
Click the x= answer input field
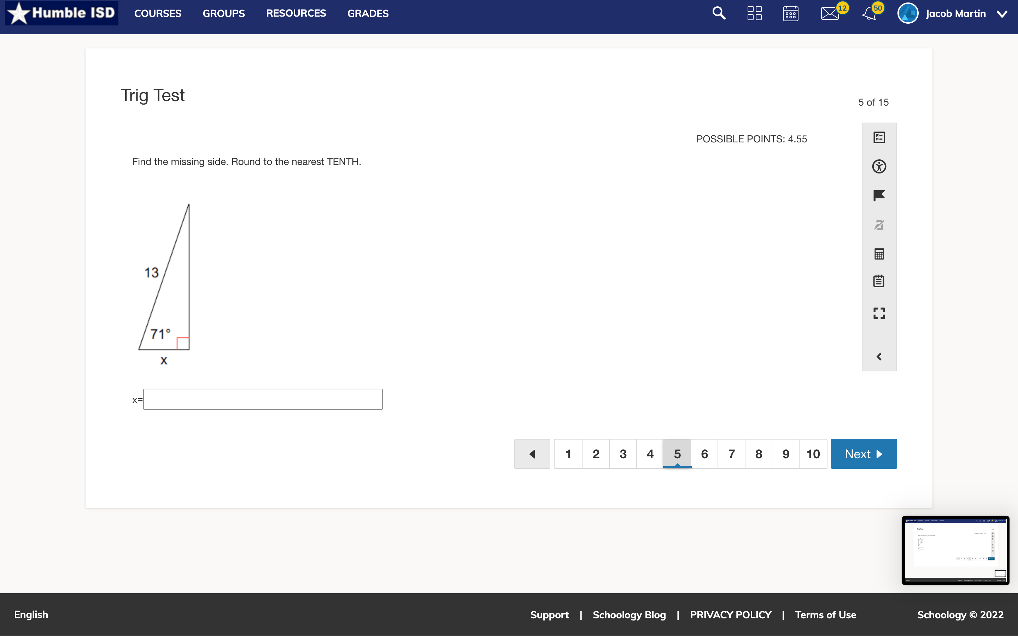click(x=262, y=399)
